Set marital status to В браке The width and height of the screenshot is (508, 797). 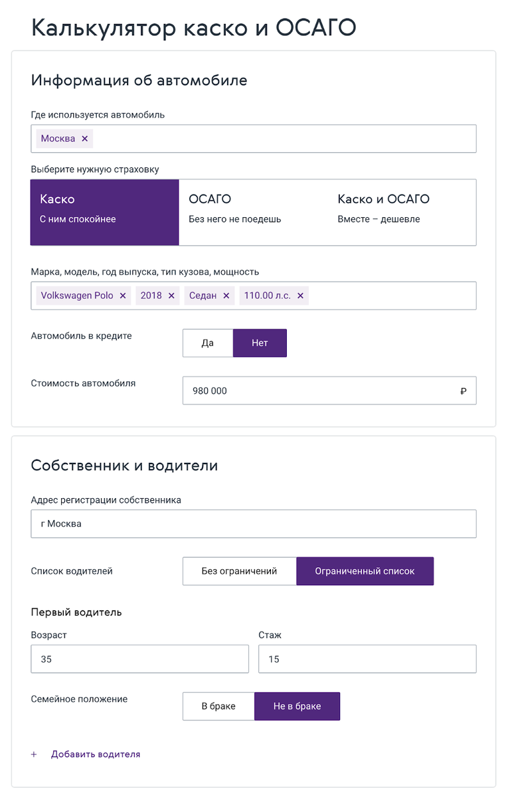(218, 706)
